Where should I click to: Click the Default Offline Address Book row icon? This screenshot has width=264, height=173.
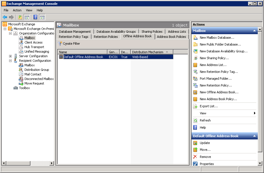click(x=61, y=57)
